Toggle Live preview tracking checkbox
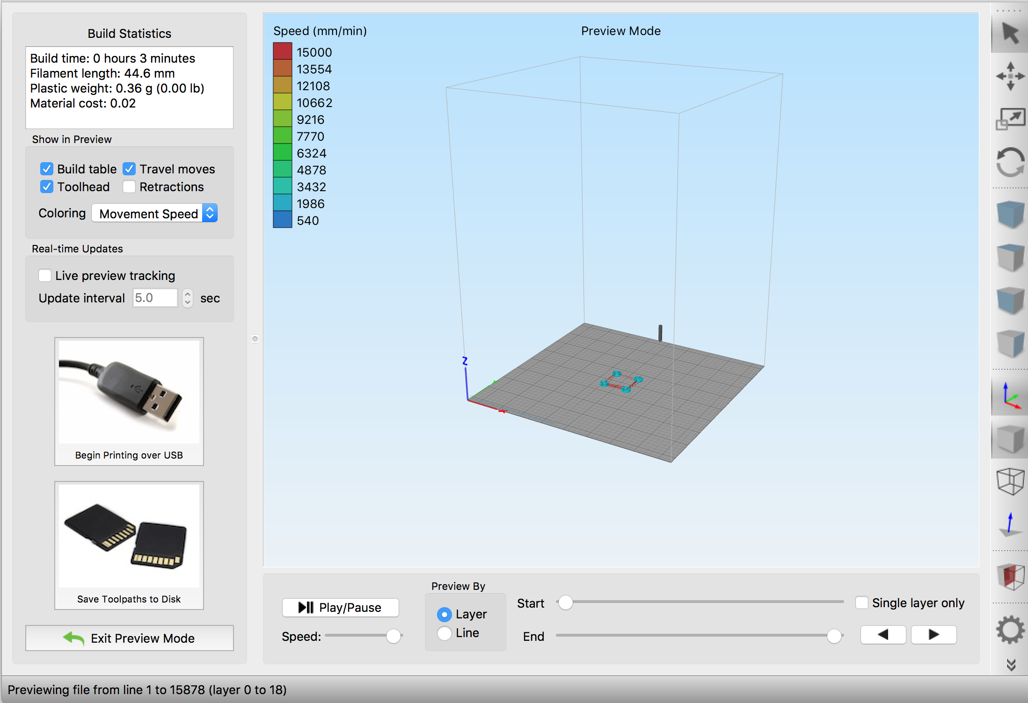 (44, 275)
